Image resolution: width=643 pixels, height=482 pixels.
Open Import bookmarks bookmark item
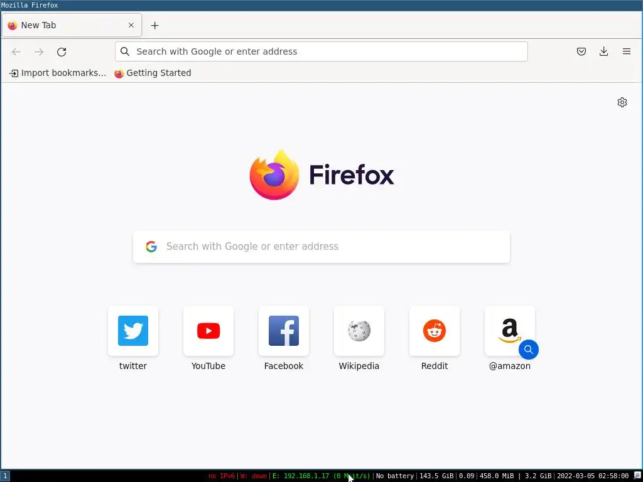tap(58, 73)
